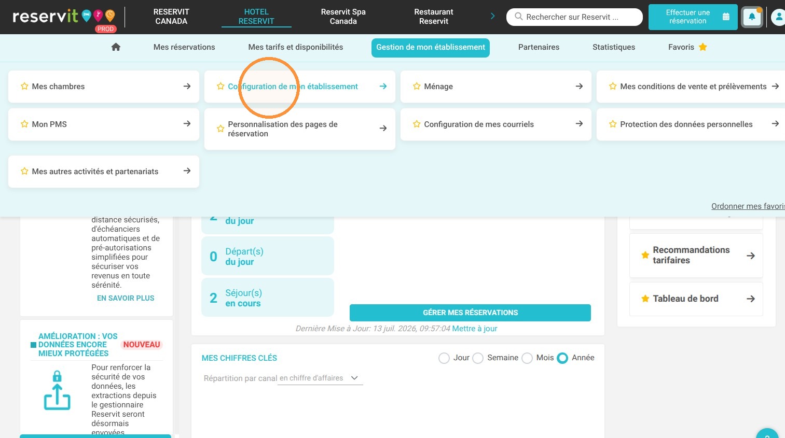Click the data export lock illustration

(x=57, y=390)
